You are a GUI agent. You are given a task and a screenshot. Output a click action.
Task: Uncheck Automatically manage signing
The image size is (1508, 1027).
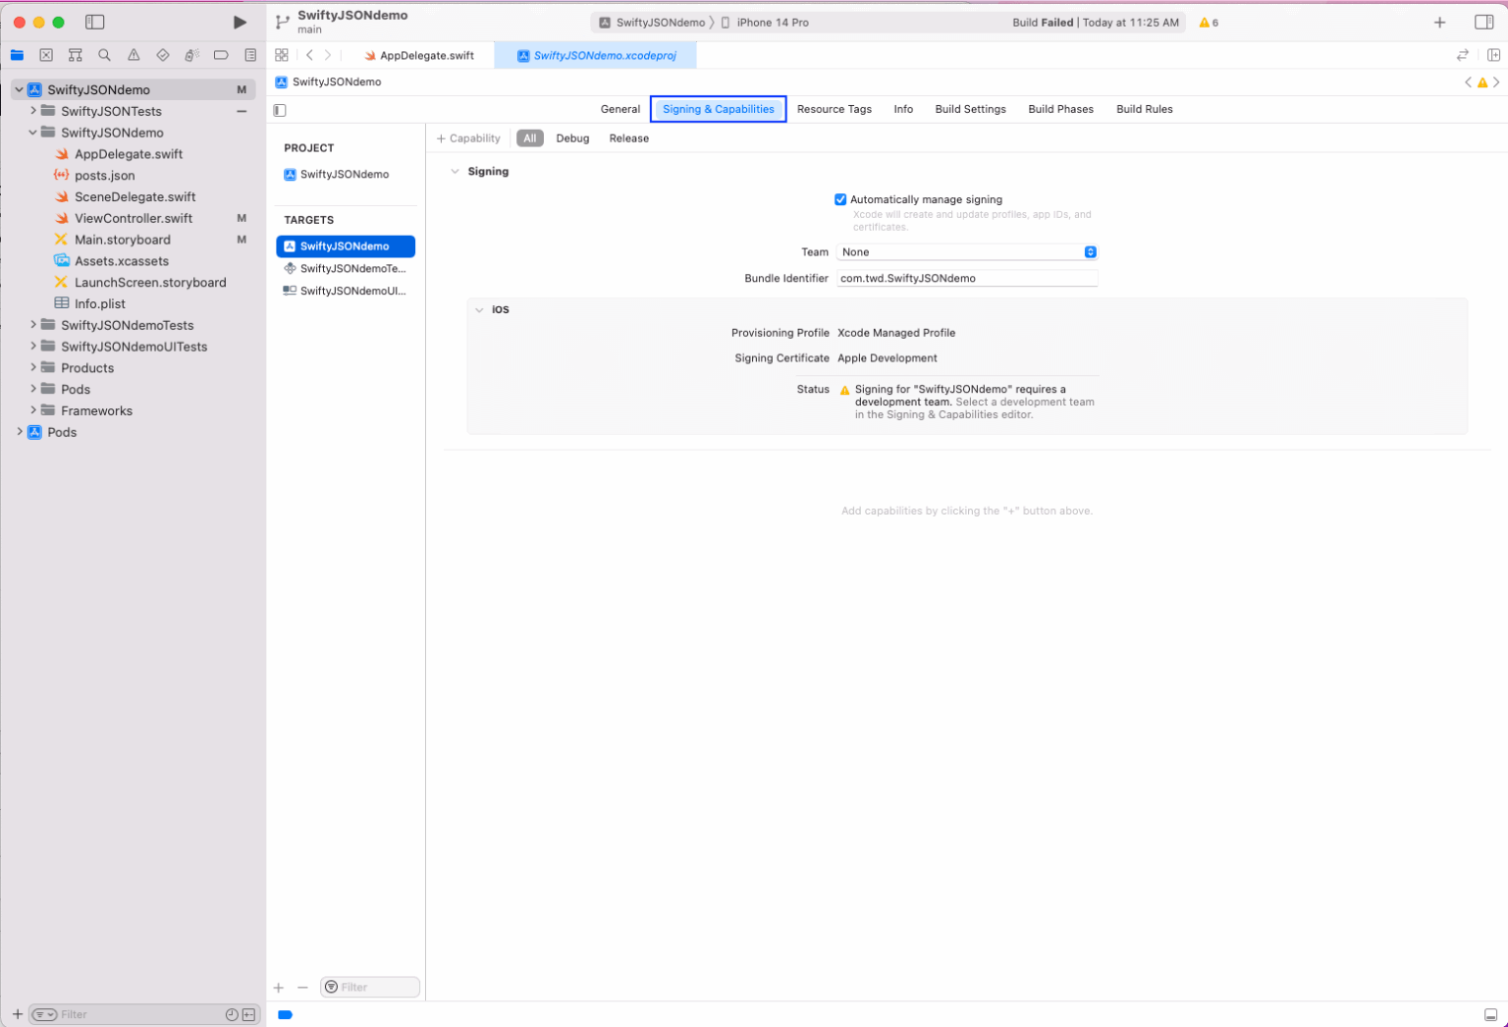click(x=840, y=199)
